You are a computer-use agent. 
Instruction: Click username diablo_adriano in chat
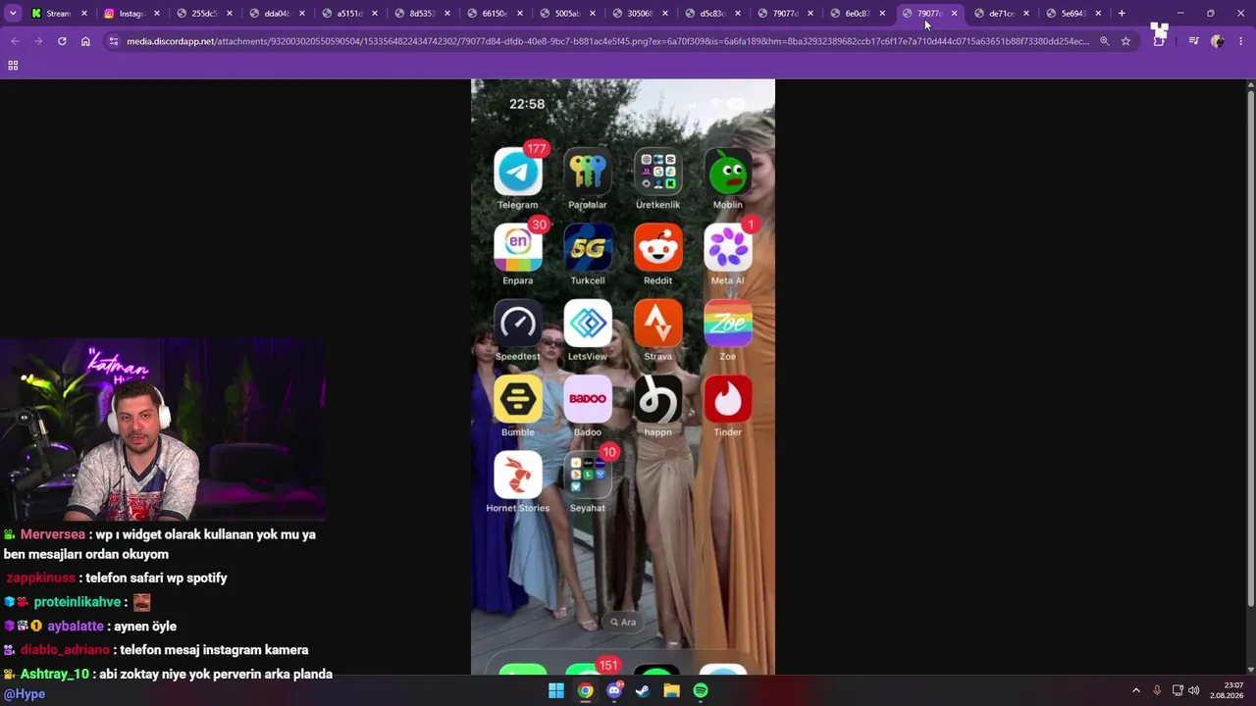tap(65, 650)
